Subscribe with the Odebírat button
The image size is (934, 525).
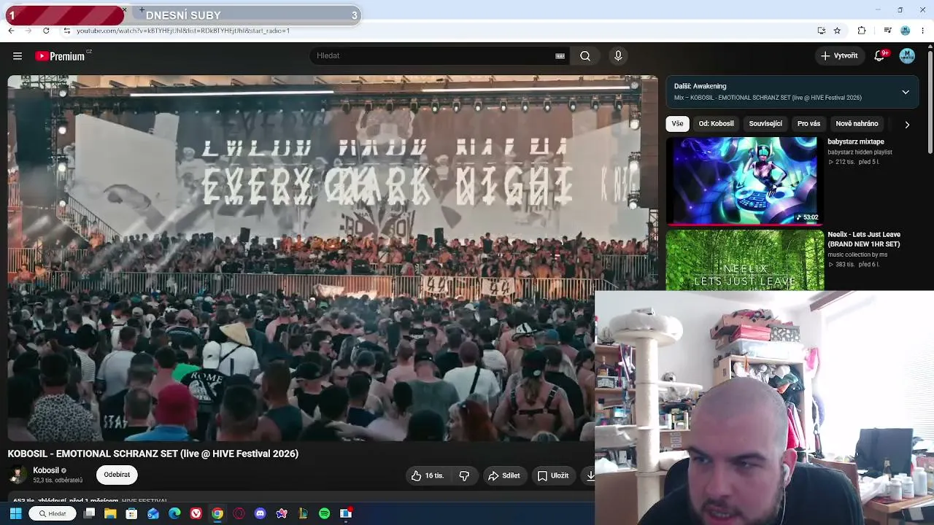pos(117,475)
